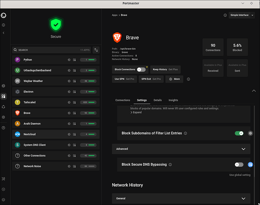Click the Network Noise 84 connections indicator
This screenshot has width=260, height=205.
pos(89,166)
